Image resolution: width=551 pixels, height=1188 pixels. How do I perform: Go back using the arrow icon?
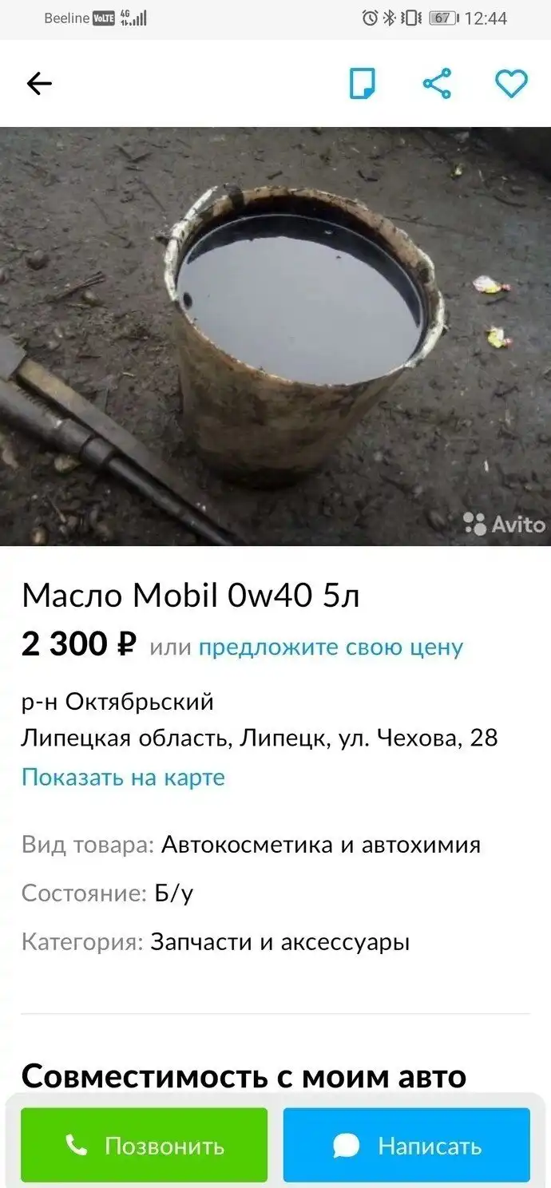(39, 83)
